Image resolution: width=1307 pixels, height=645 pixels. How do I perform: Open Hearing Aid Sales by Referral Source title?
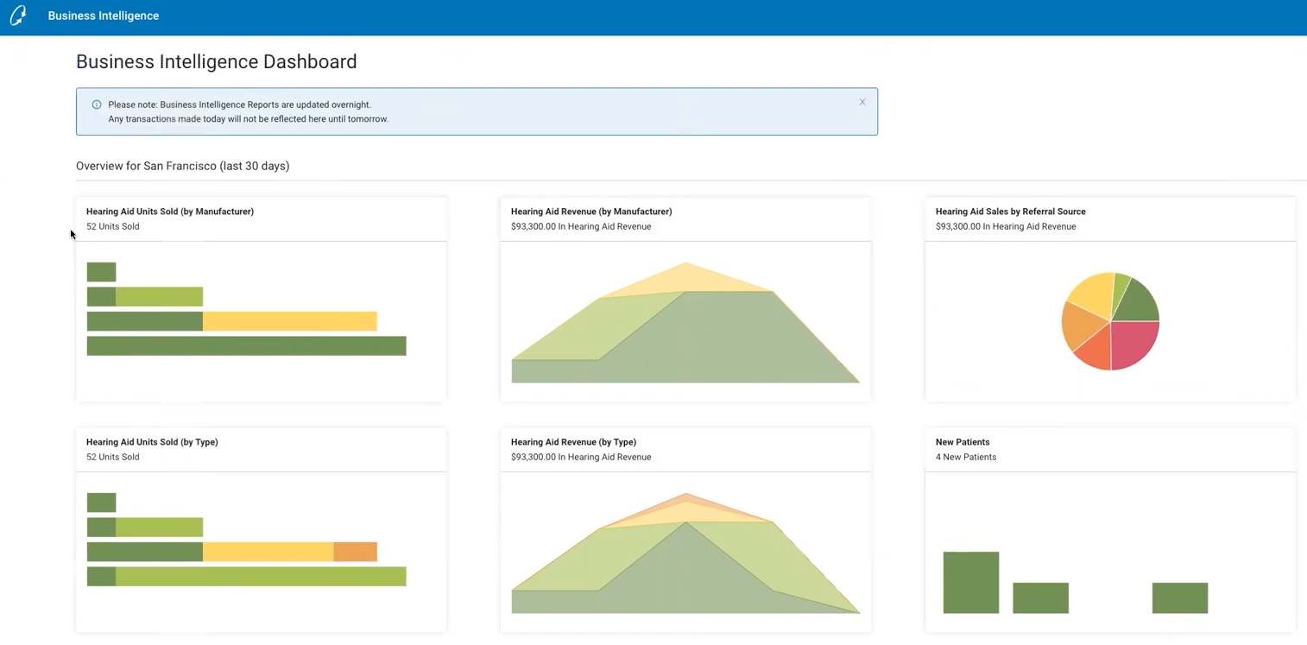(1010, 212)
